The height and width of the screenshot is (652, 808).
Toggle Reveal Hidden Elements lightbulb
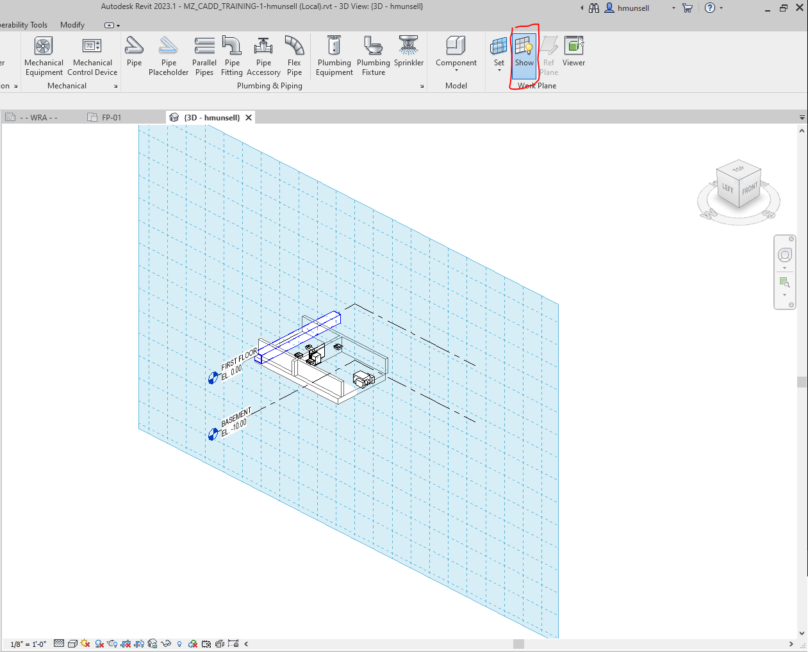(179, 644)
